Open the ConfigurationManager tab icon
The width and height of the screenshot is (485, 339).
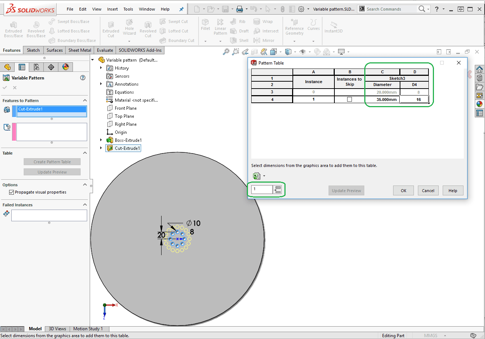(x=36, y=67)
